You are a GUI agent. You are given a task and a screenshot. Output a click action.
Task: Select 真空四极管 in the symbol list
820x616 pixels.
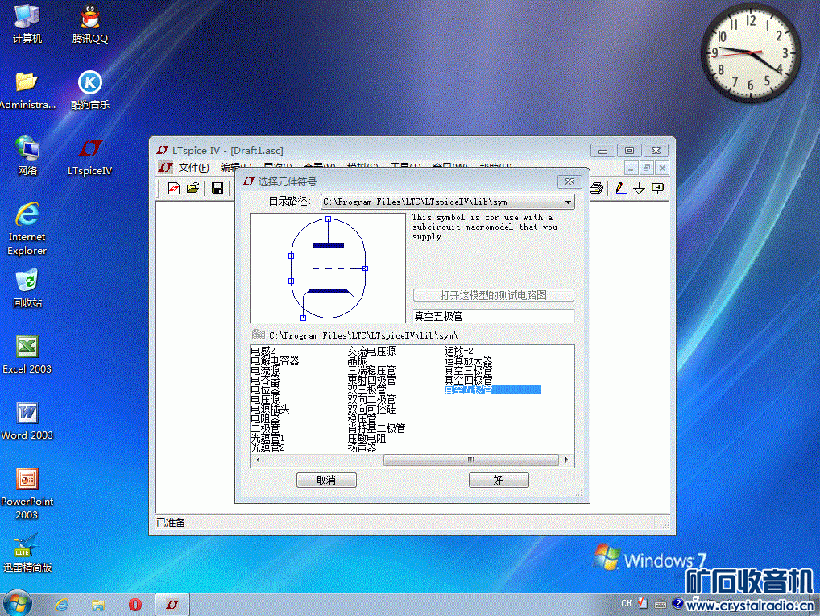pyautogui.click(x=469, y=380)
